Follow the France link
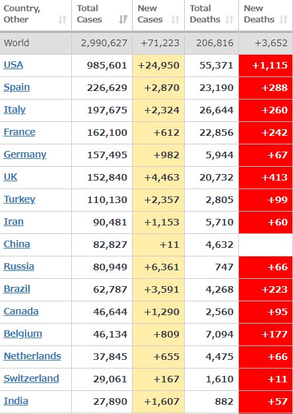The height and width of the screenshot is (414, 293). click(19, 132)
